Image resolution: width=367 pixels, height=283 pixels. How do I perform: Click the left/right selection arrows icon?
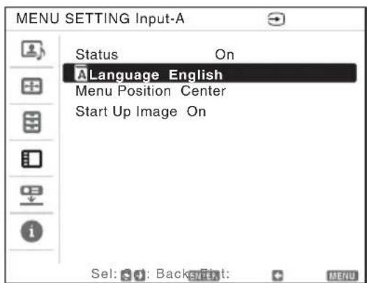pyautogui.click(x=140, y=275)
